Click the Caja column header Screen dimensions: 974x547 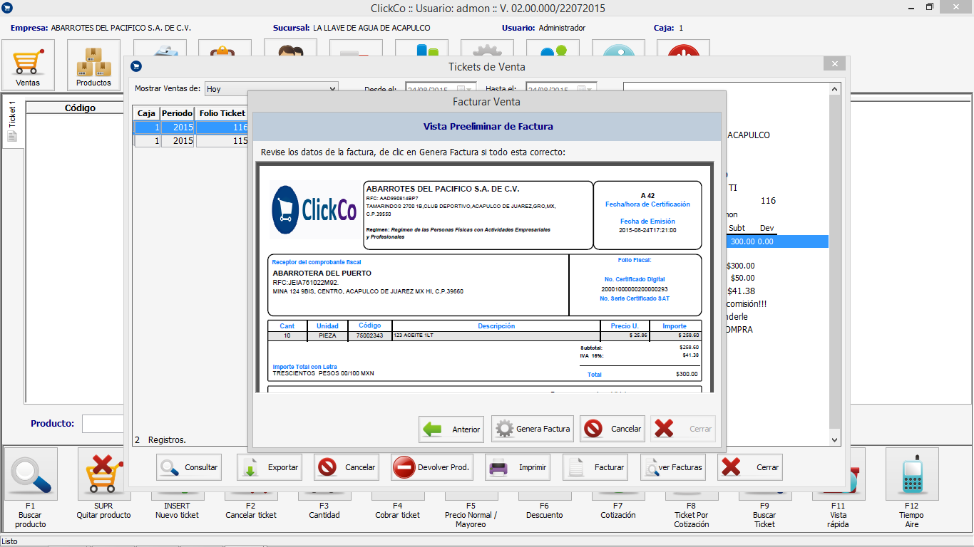(x=146, y=113)
